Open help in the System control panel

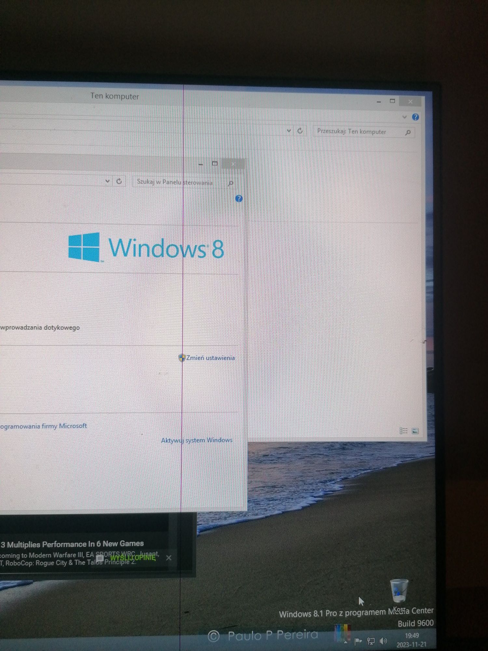click(239, 199)
